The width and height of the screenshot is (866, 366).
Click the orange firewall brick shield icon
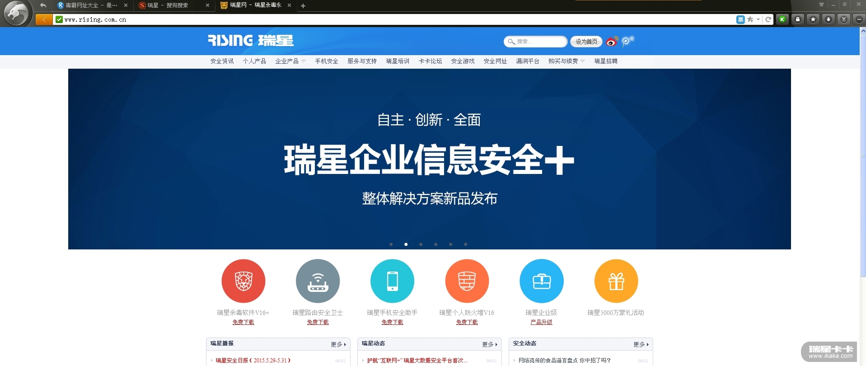pos(467,281)
